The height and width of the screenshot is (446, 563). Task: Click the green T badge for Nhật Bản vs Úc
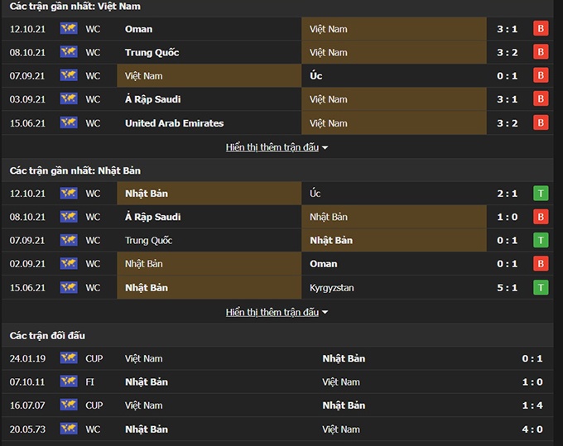coord(541,194)
